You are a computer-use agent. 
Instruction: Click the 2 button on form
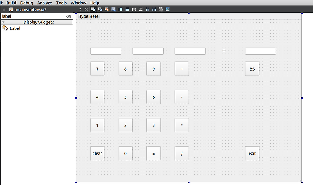(125, 125)
